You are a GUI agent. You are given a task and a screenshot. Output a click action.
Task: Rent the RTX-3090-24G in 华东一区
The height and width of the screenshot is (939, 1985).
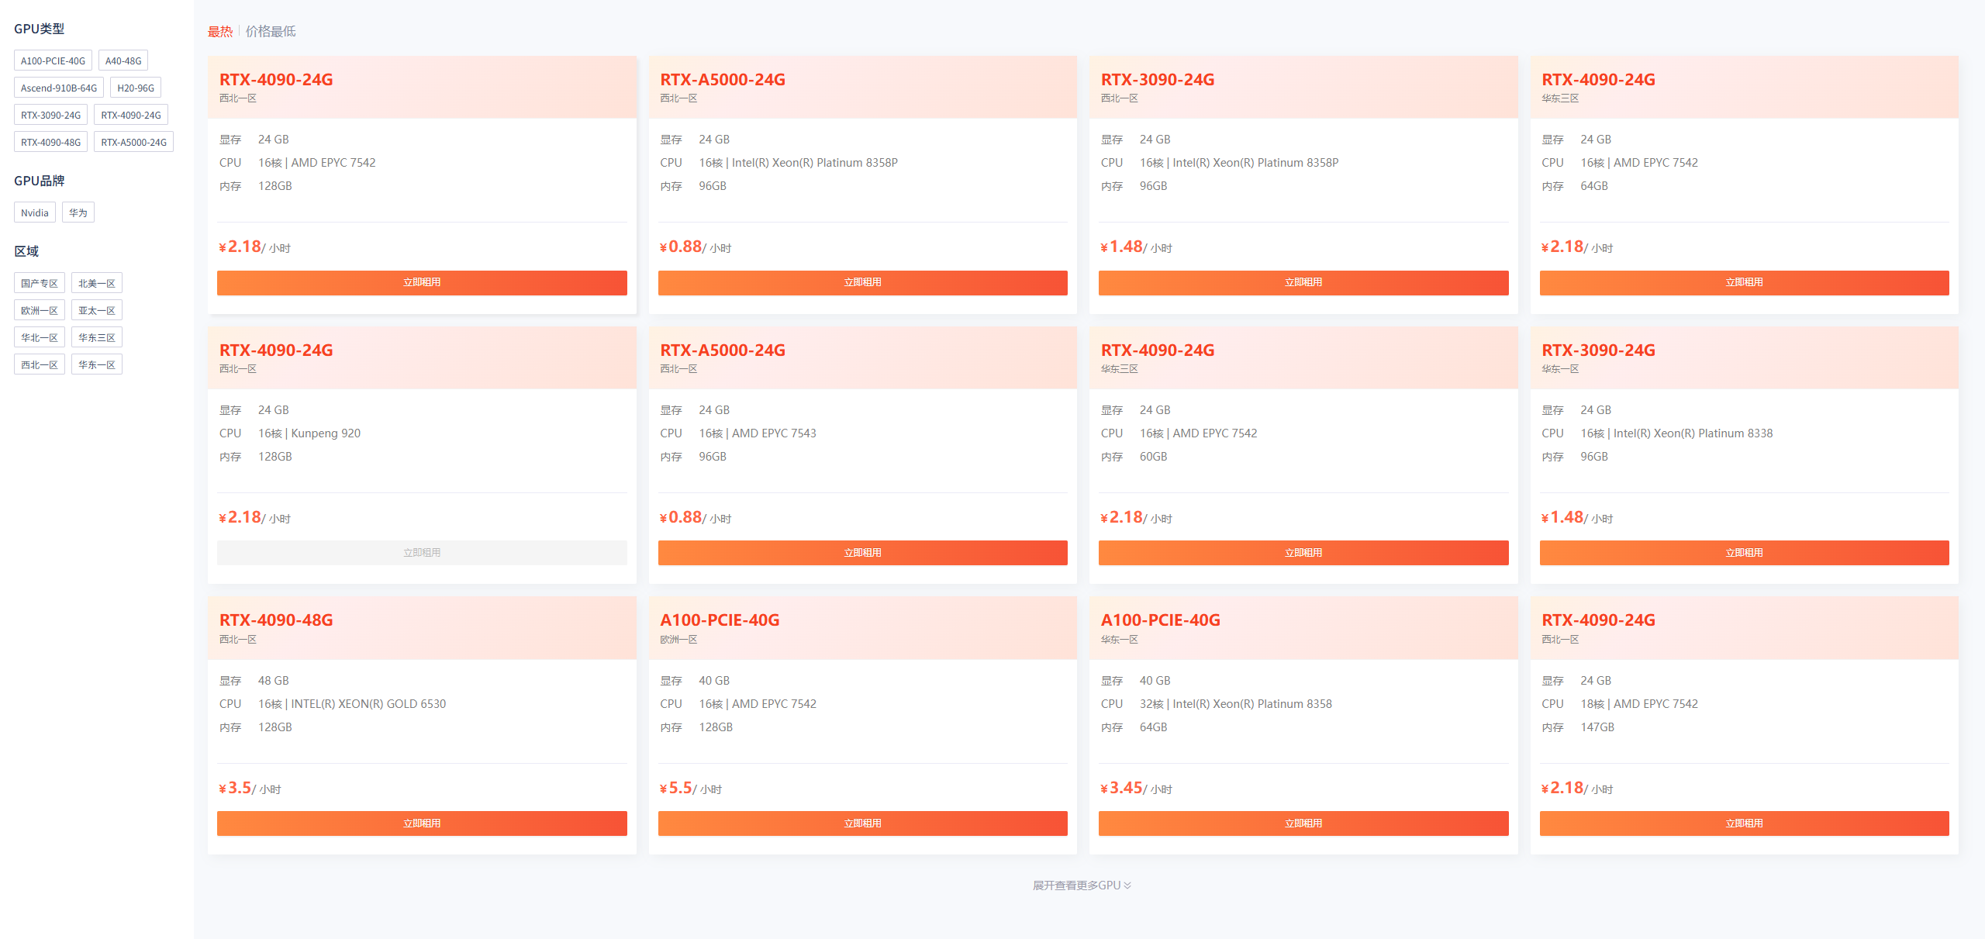pos(1744,553)
